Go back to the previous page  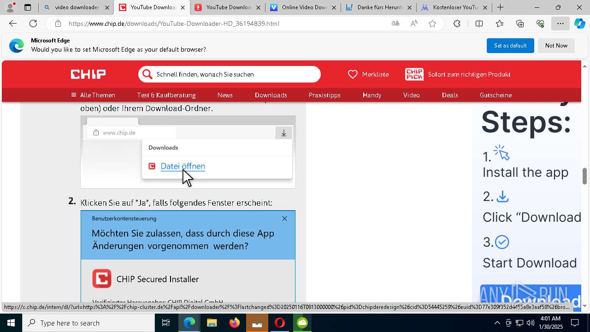(13, 24)
